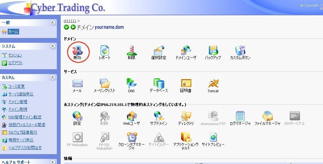This screenshot has height=164, width=323.
Task: Click the ログアウト logout link
Action: 15,63
